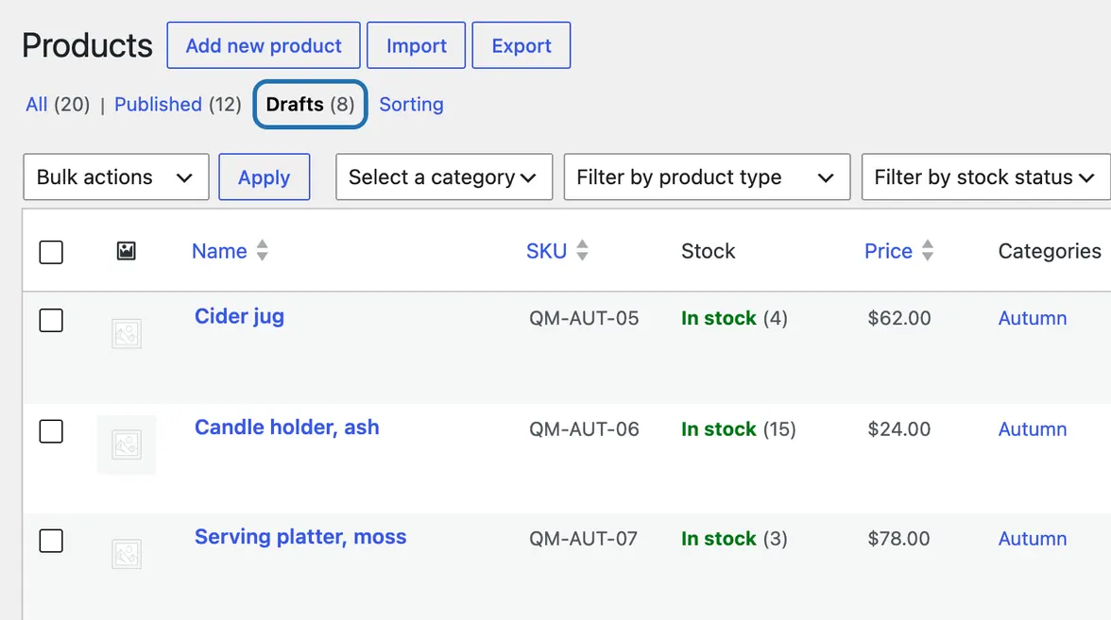Switch to Published (12) view

point(178,105)
